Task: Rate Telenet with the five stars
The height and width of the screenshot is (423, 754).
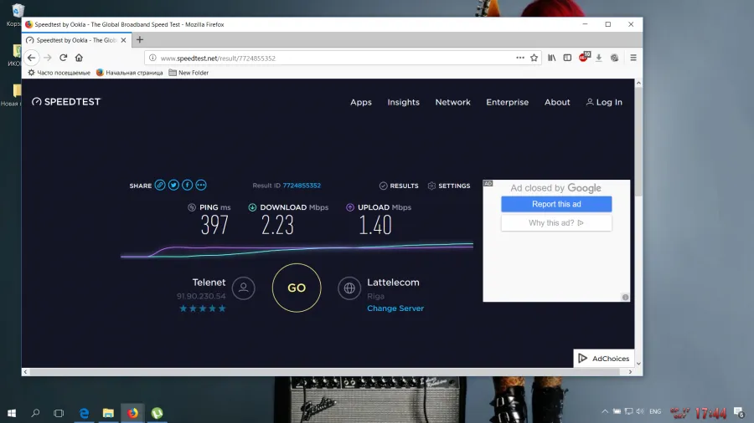Action: click(x=203, y=308)
